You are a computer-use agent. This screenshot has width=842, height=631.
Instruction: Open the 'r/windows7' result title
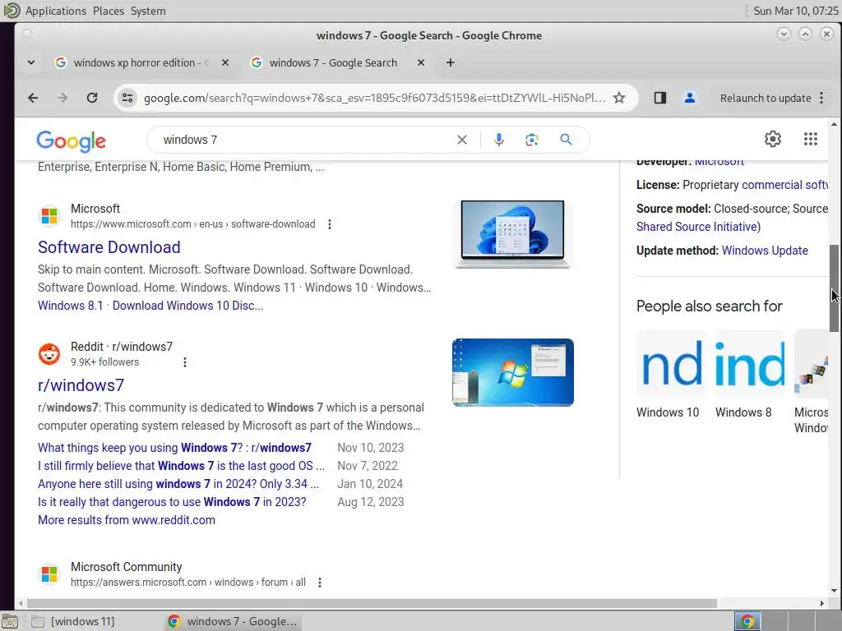click(x=81, y=385)
